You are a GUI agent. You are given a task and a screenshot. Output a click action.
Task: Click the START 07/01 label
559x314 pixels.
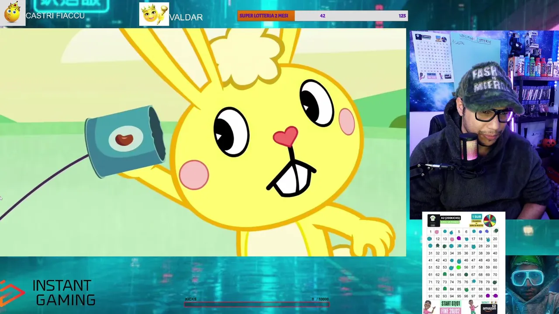[450, 304]
